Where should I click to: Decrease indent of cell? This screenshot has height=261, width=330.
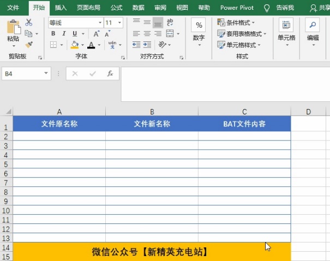(136, 45)
